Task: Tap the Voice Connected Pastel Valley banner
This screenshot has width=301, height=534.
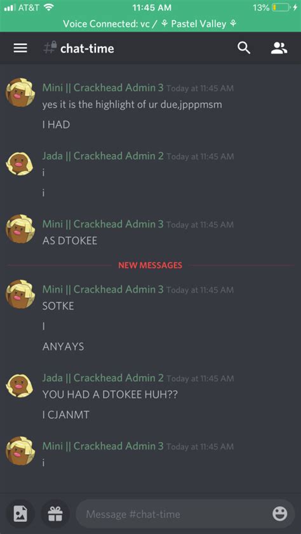Action: click(x=150, y=24)
